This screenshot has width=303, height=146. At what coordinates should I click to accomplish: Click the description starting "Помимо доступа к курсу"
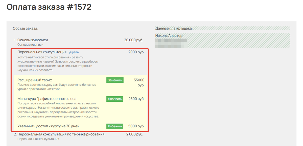57,87
